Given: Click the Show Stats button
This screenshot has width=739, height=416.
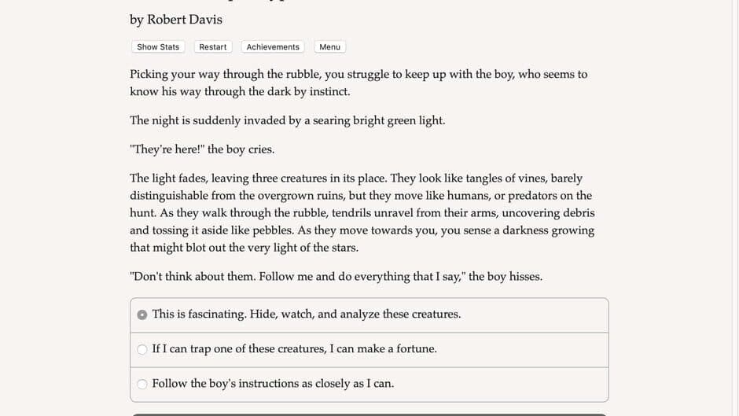Looking at the screenshot, I should (x=158, y=47).
